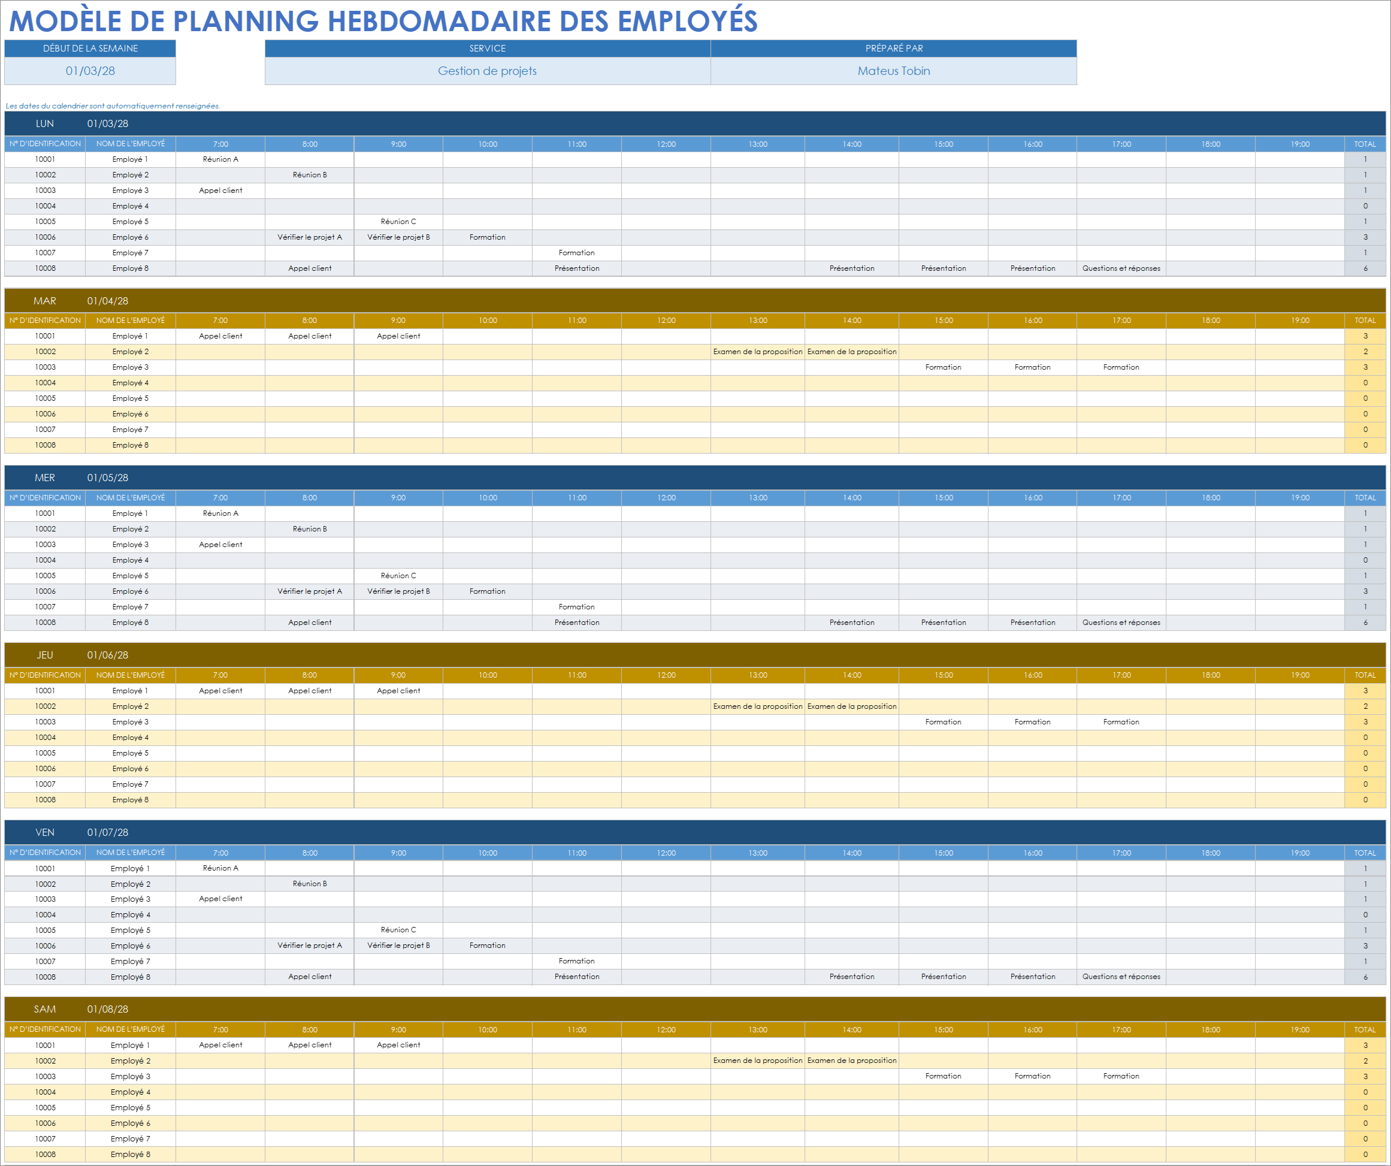Screen dimensions: 1391x1166
Task: Select Réunion A cell in the MER table
Action: tap(220, 513)
